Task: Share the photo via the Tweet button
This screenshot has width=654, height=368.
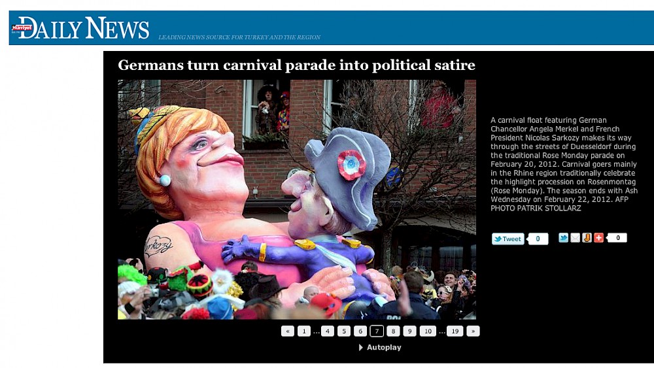Action: [x=508, y=239]
